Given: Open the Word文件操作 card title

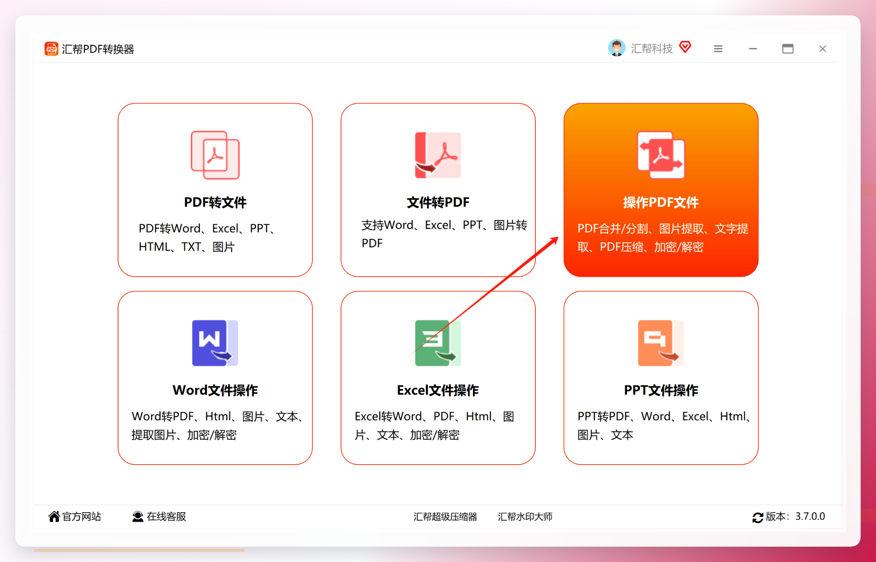Looking at the screenshot, I should (x=215, y=390).
